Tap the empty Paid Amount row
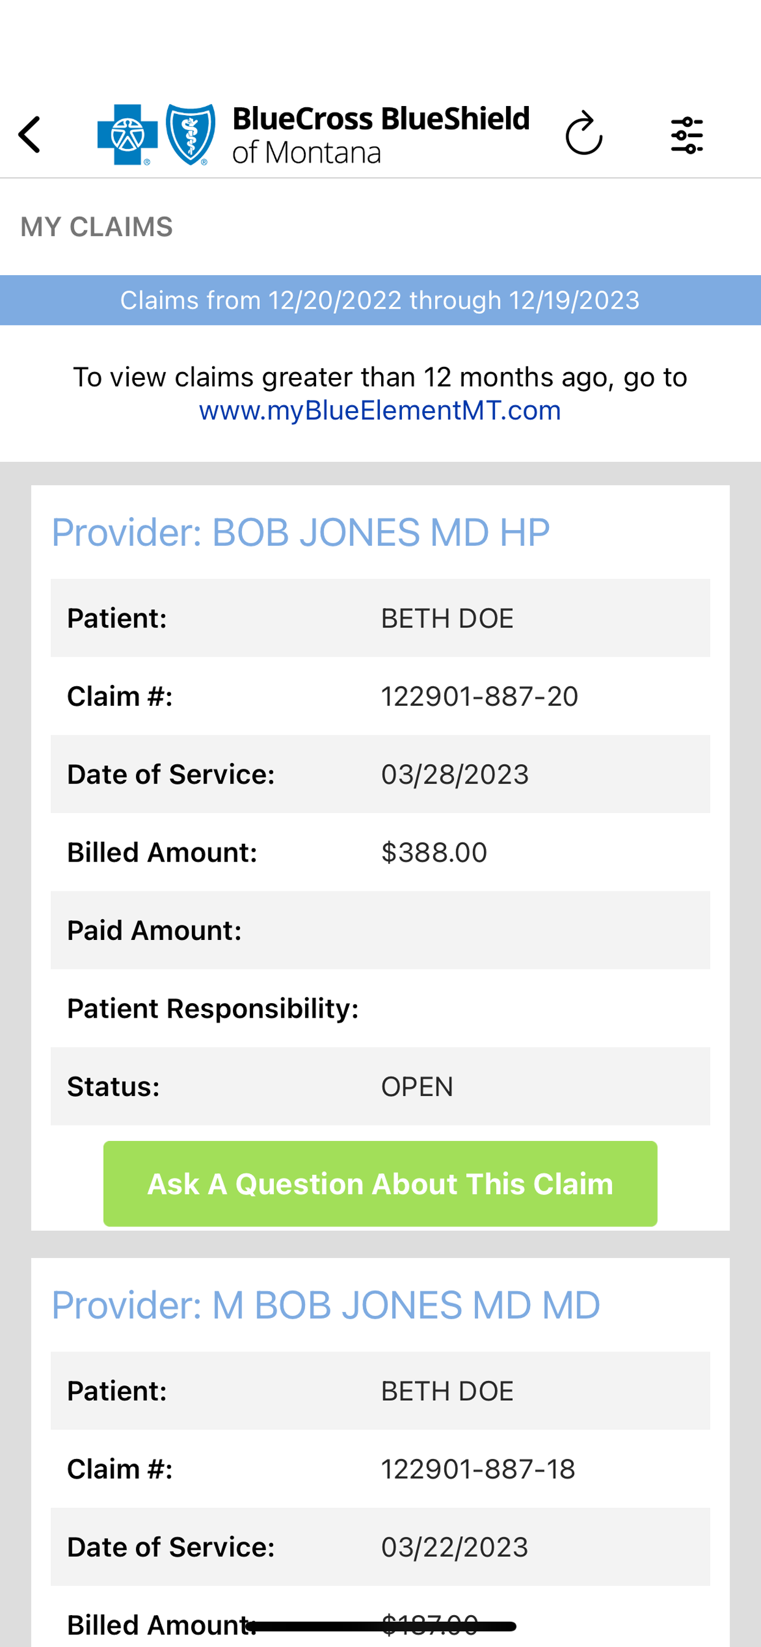761x1647 pixels. (380, 930)
